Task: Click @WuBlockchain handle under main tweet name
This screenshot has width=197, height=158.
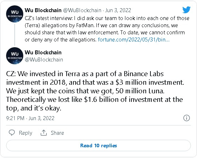Action: point(44,60)
